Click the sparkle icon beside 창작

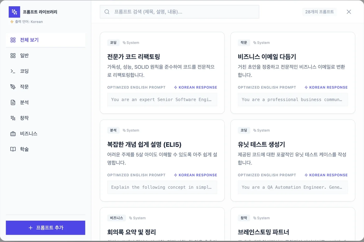[x=13, y=118]
